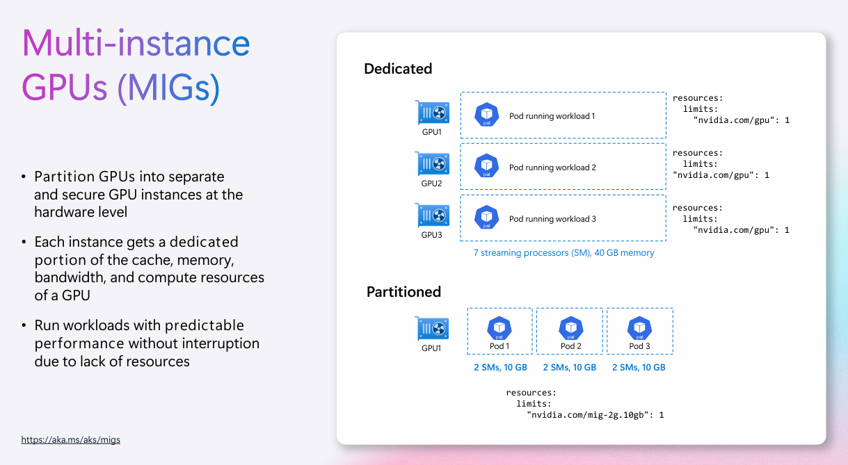The height and width of the screenshot is (465, 848).
Task: Click the Pod 3 icon in the partitioned GPU
Action: pos(639,328)
